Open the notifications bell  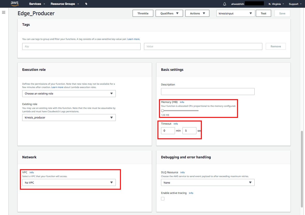[224, 4]
